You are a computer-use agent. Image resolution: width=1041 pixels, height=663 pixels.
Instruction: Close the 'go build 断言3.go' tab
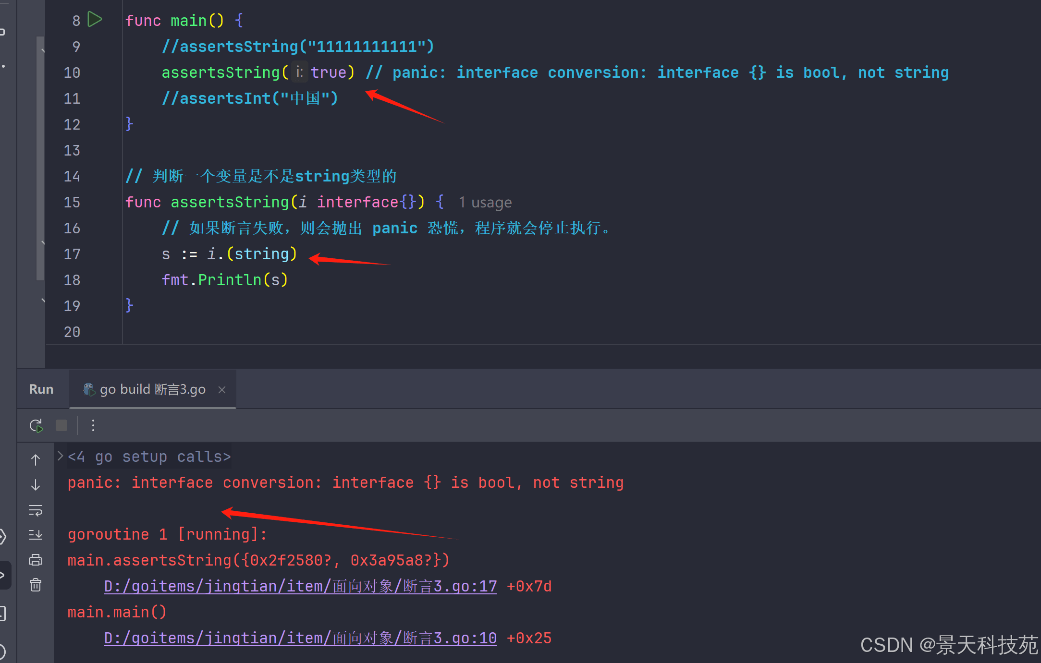[x=222, y=390]
